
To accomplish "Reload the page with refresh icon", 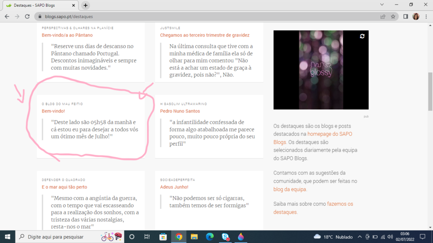I will pyautogui.click(x=27, y=17).
